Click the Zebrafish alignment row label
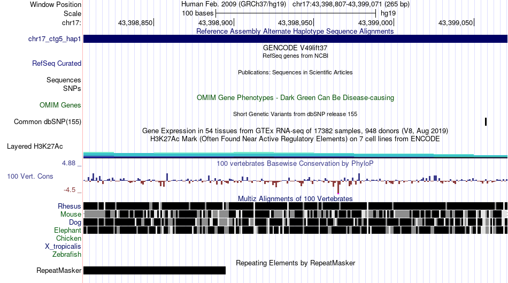The width and height of the screenshot is (508, 283). click(x=67, y=255)
